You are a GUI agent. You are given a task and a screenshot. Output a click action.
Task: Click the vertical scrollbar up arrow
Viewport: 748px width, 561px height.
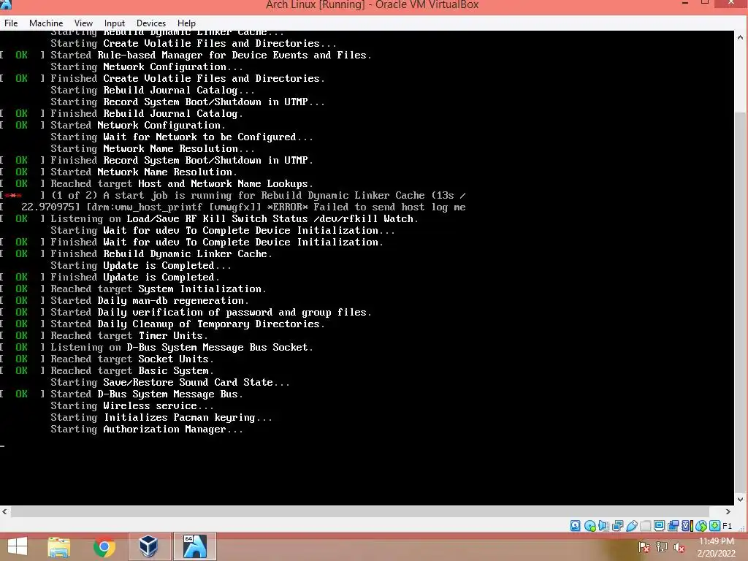[x=741, y=37]
